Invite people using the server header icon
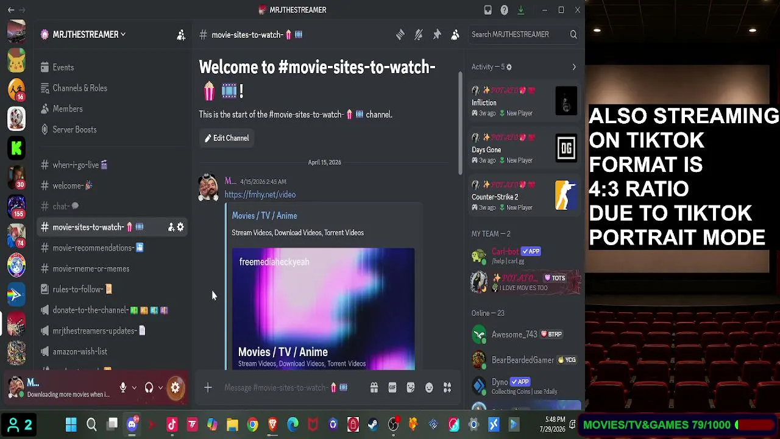The image size is (780, 439). tap(181, 35)
